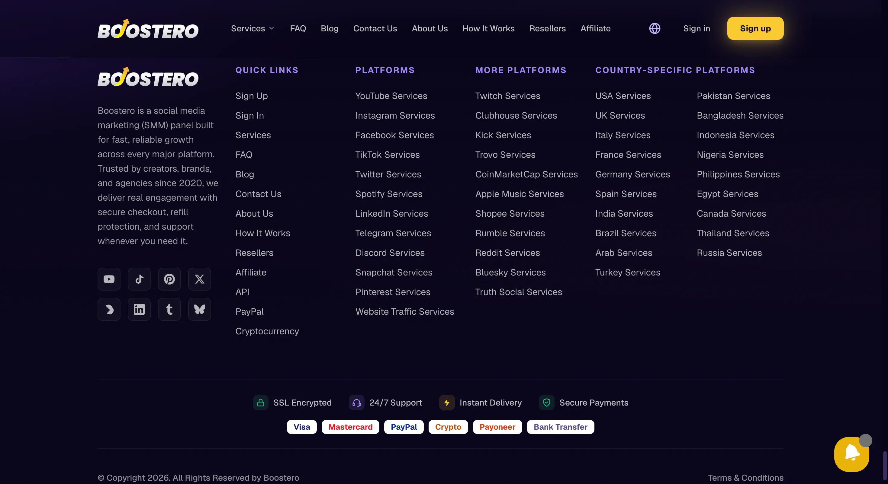The height and width of the screenshot is (484, 888).
Task: Open Turkey Services link
Action: pyautogui.click(x=628, y=272)
